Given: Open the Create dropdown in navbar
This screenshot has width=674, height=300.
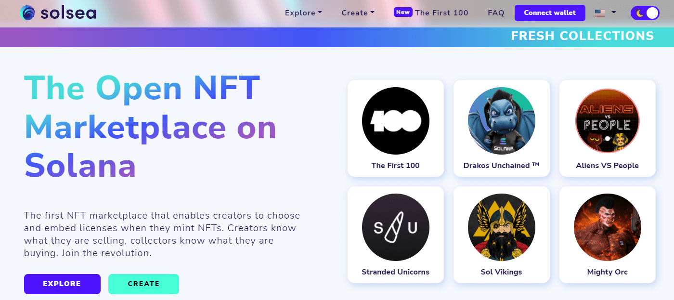Looking at the screenshot, I should pyautogui.click(x=358, y=13).
